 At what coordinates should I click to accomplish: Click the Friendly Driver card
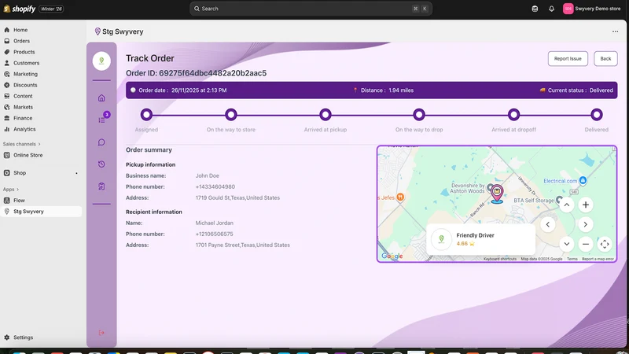[480, 239]
